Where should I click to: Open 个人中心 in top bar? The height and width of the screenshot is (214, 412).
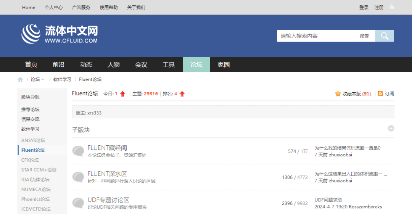(x=54, y=7)
